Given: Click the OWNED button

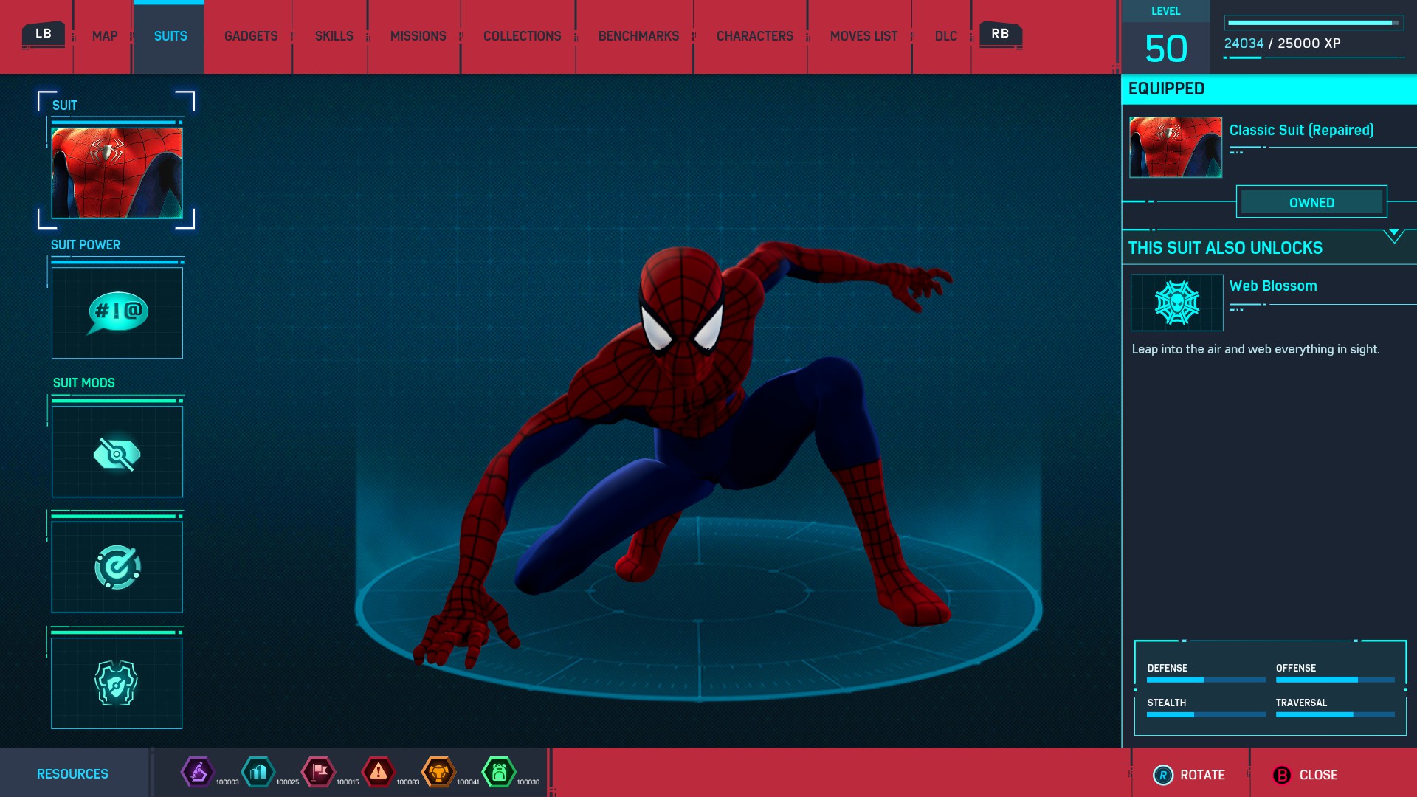Looking at the screenshot, I should click(x=1311, y=202).
